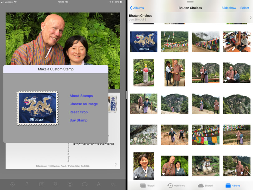253x190 pixels.
Task: Switch to the Albums tab
Action: click(233, 186)
